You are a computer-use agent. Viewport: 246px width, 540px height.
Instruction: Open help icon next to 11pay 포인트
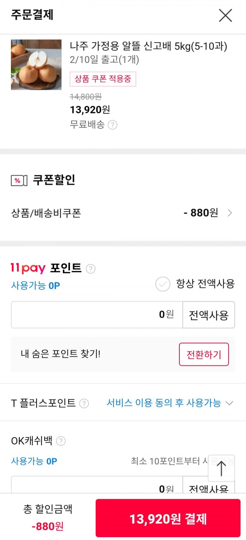90,269
